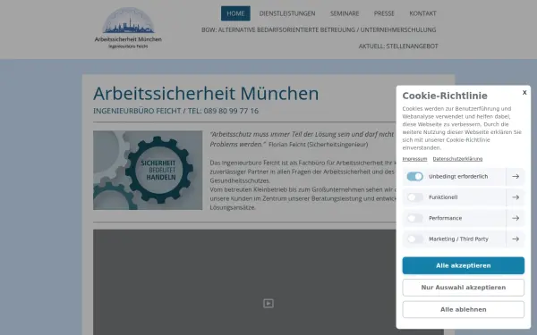Screen dimensions: 537x335
Task: Expand Funktionell details arrow
Action: [x=516, y=197]
